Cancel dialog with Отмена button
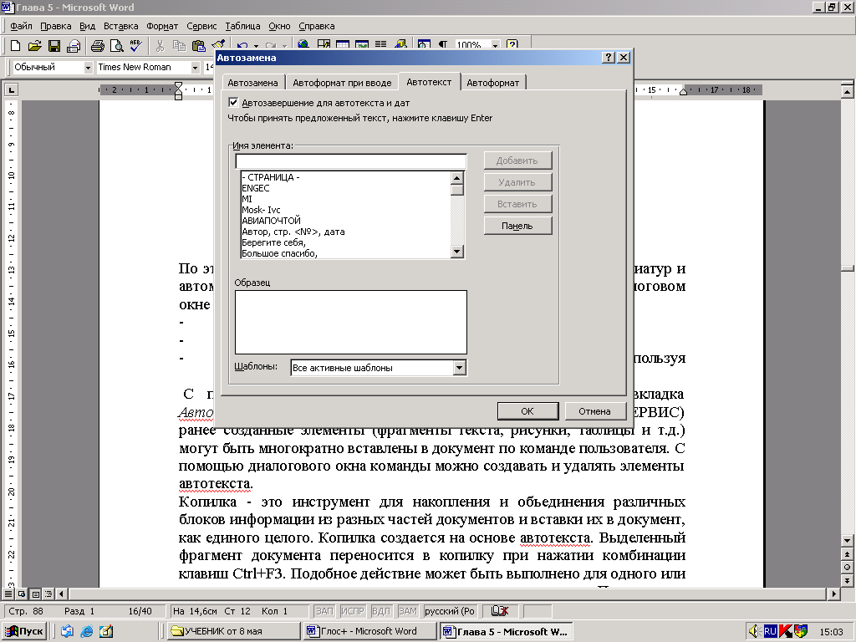Screen dimensions: 856x642 (x=594, y=411)
